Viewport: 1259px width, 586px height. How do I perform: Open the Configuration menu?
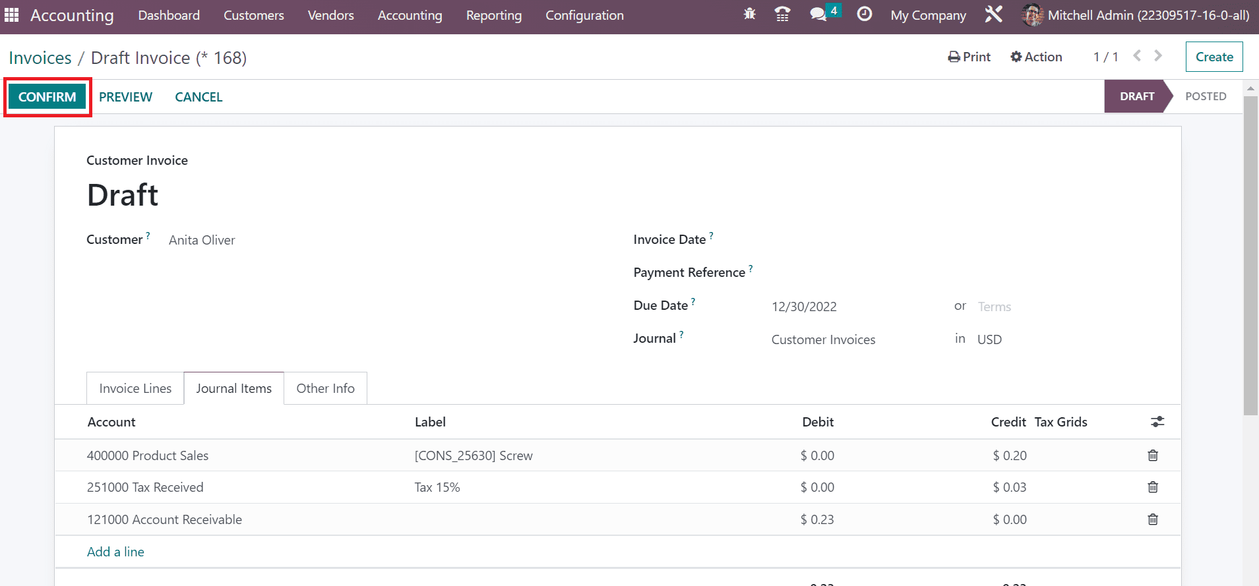[x=584, y=15]
